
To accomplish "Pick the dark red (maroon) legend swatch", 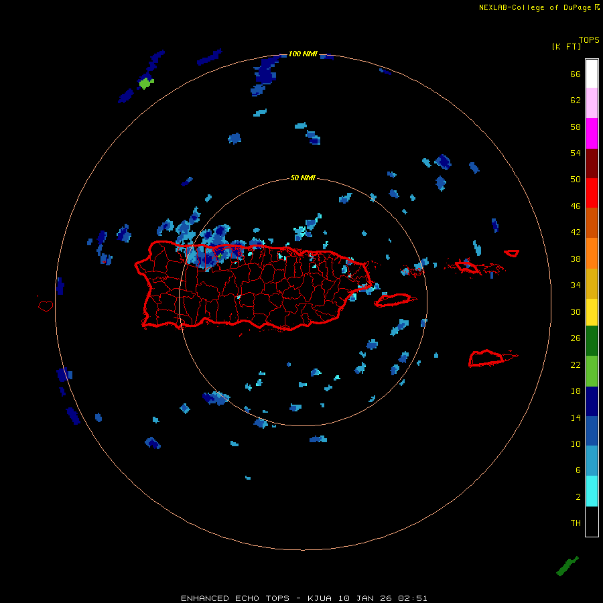I will pyautogui.click(x=592, y=163).
